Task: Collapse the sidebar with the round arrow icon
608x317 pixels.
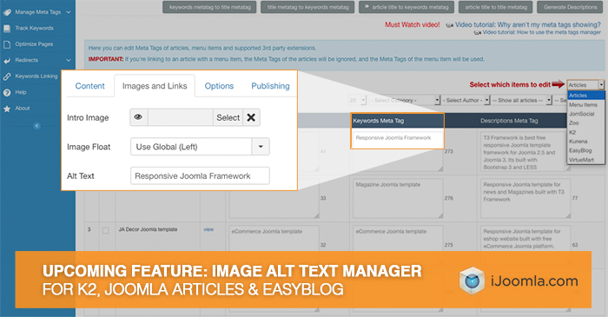Action: point(36,126)
